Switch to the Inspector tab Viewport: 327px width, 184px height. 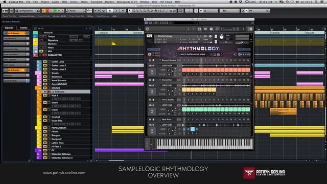tap(9, 28)
